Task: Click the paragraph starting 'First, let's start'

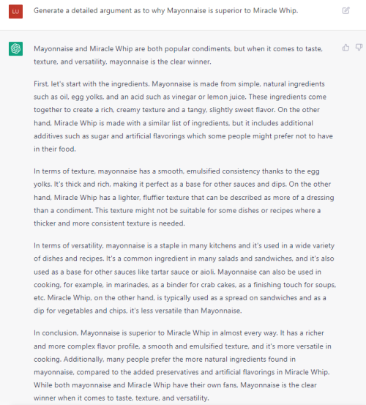Action: pyautogui.click(x=183, y=116)
